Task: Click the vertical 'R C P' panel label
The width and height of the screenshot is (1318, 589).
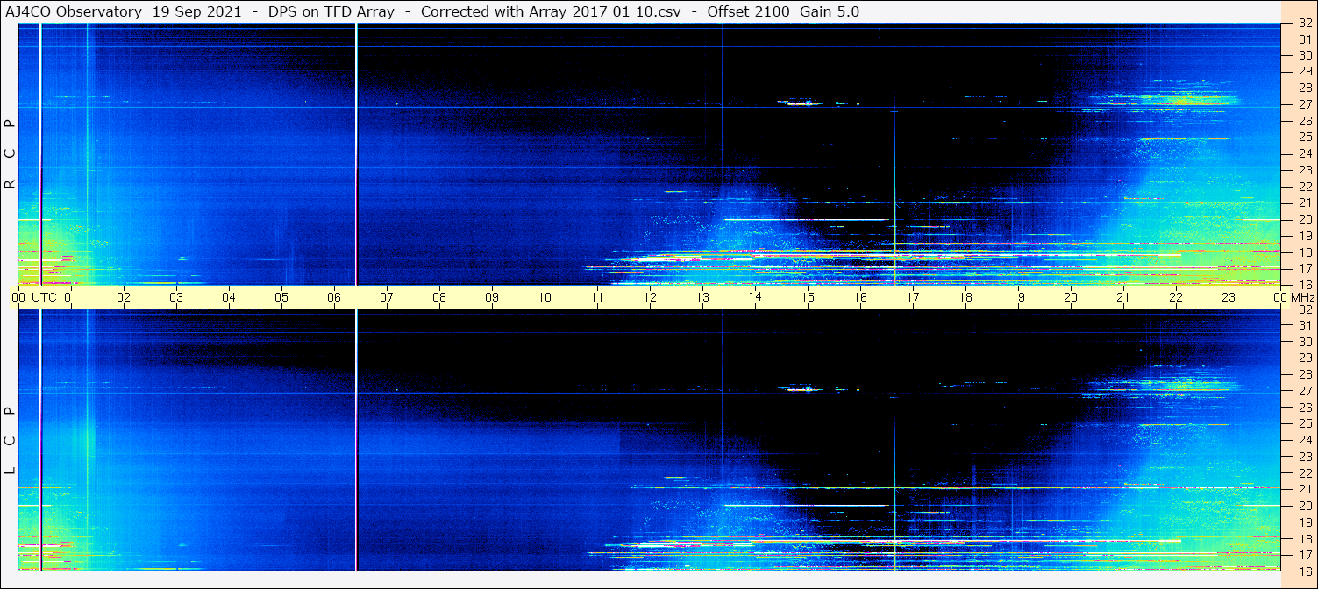Action: coord(11,154)
